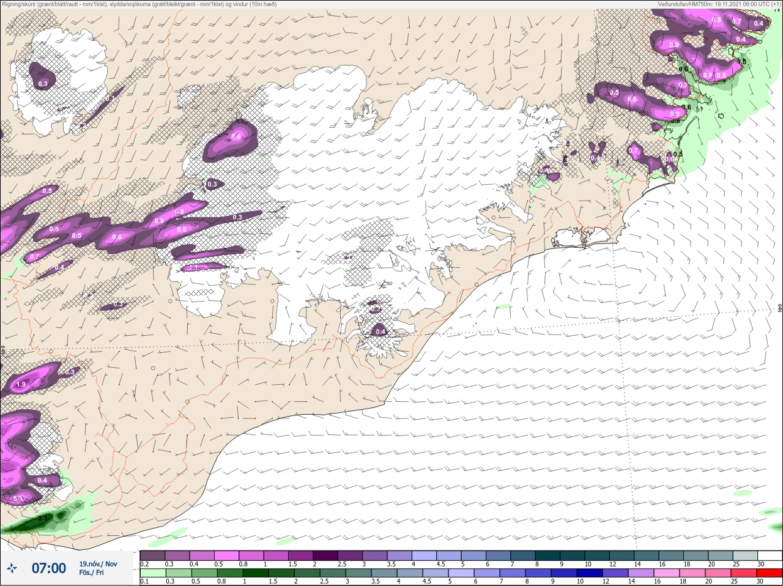
Task: Select the upper legend swatch labeled 0.5
Action: coord(227,555)
